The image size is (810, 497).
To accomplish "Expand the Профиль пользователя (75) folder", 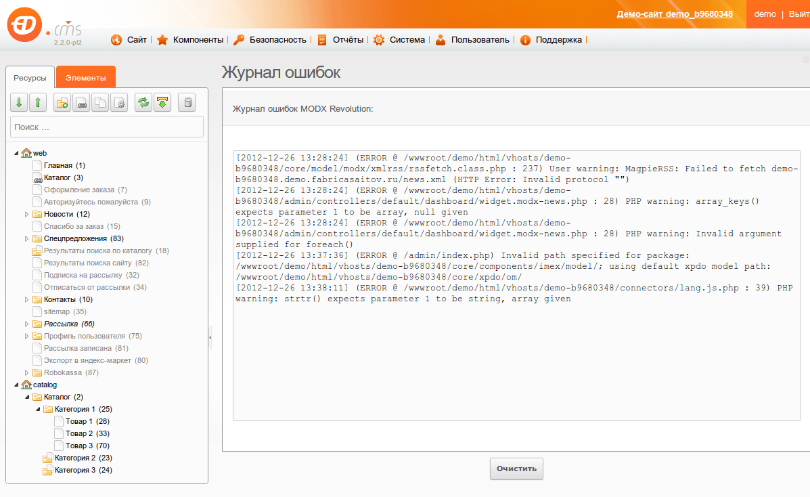I will click(27, 336).
